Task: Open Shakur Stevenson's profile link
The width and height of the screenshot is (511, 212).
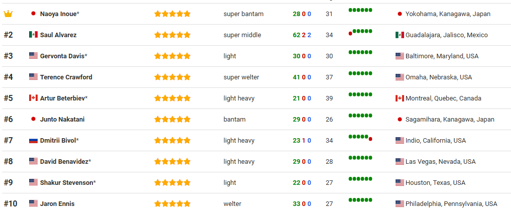Action: 66,183
